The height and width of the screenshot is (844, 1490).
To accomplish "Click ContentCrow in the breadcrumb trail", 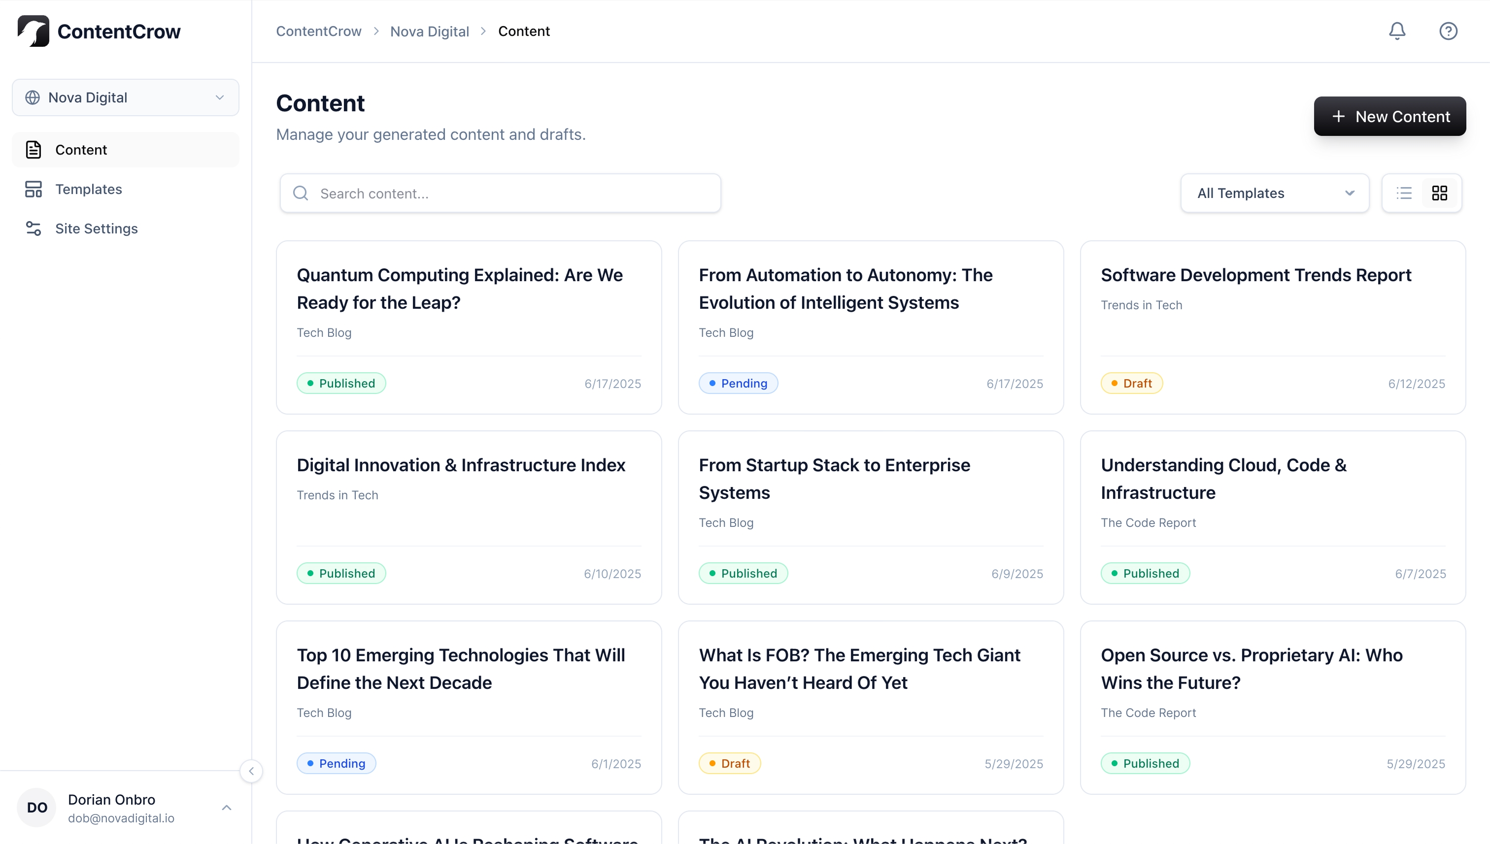I will pos(318,31).
